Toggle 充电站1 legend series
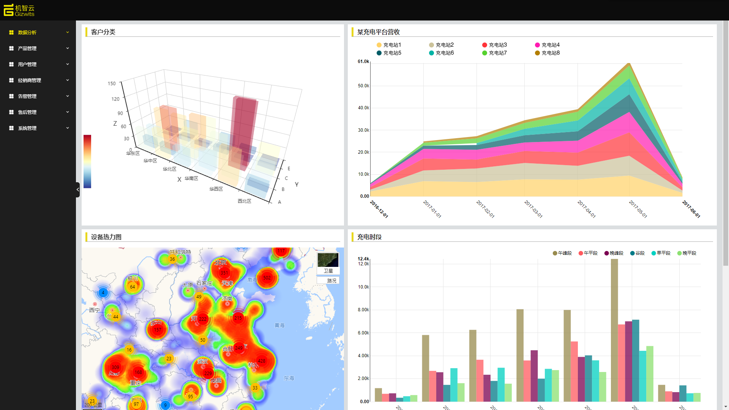Screen dimensions: 729x410 tap(388, 45)
